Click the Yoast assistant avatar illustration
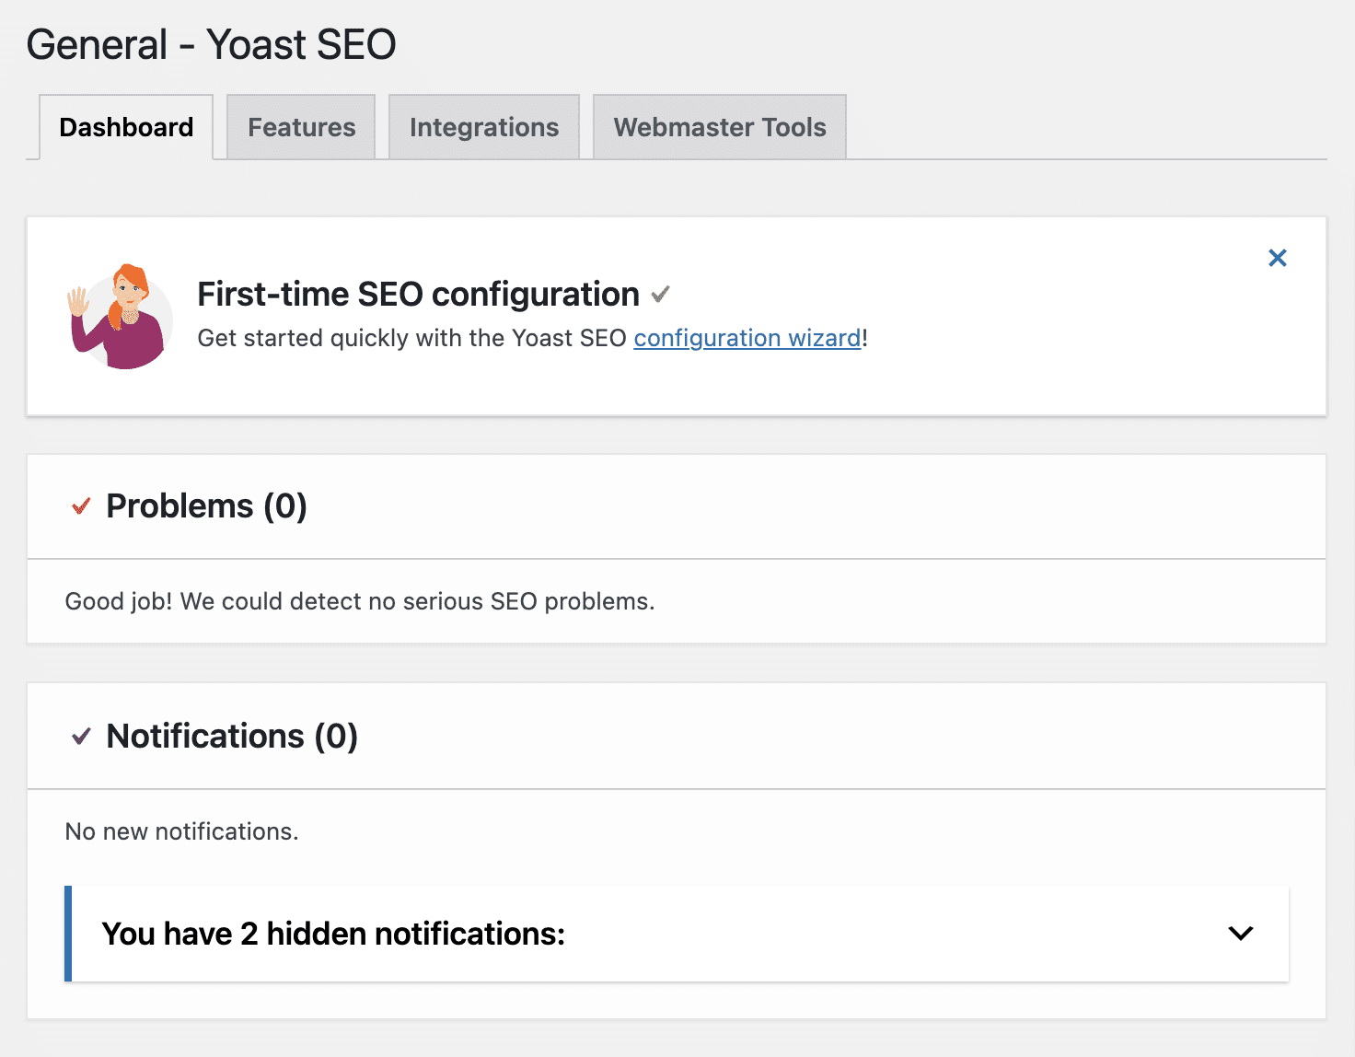Screen dimensions: 1355x1057 pyautogui.click(x=120, y=317)
